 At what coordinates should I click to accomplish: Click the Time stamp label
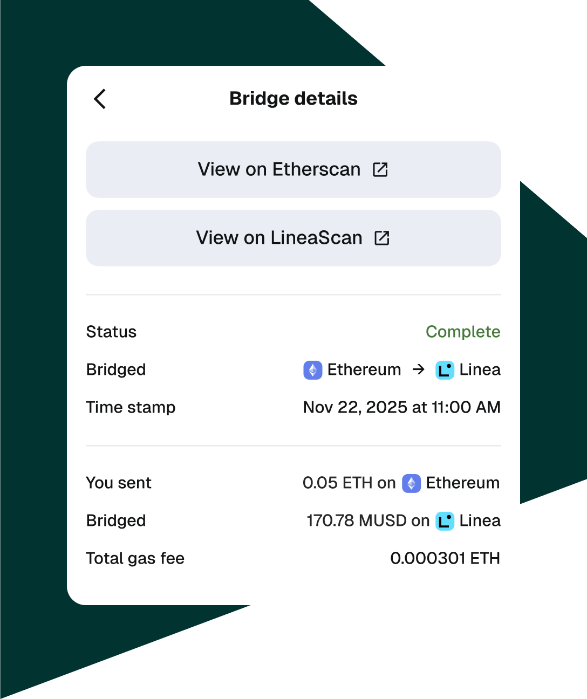pos(131,408)
